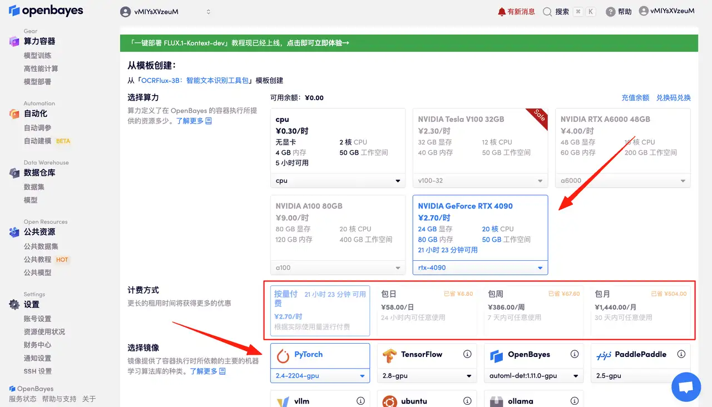Expand the workspace switcher chevrons

(x=209, y=12)
